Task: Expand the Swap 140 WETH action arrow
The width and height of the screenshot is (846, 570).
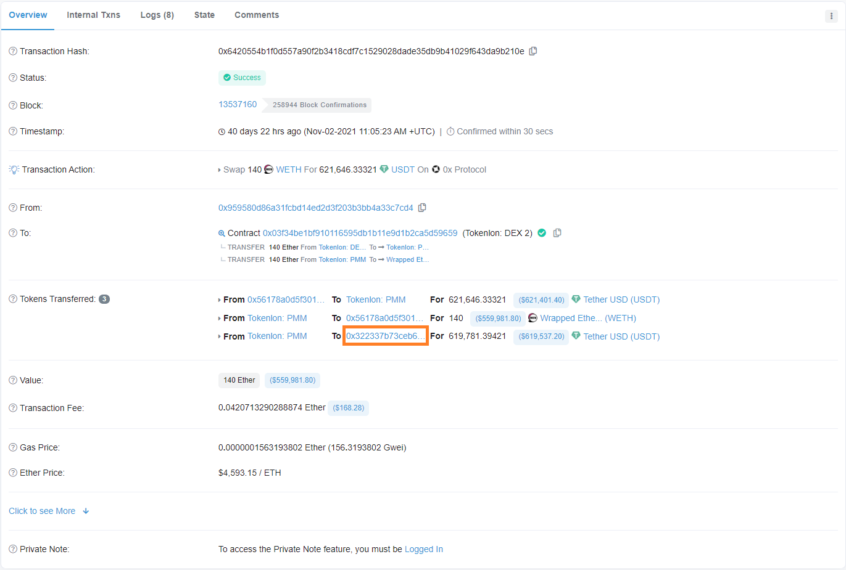Action: 220,170
